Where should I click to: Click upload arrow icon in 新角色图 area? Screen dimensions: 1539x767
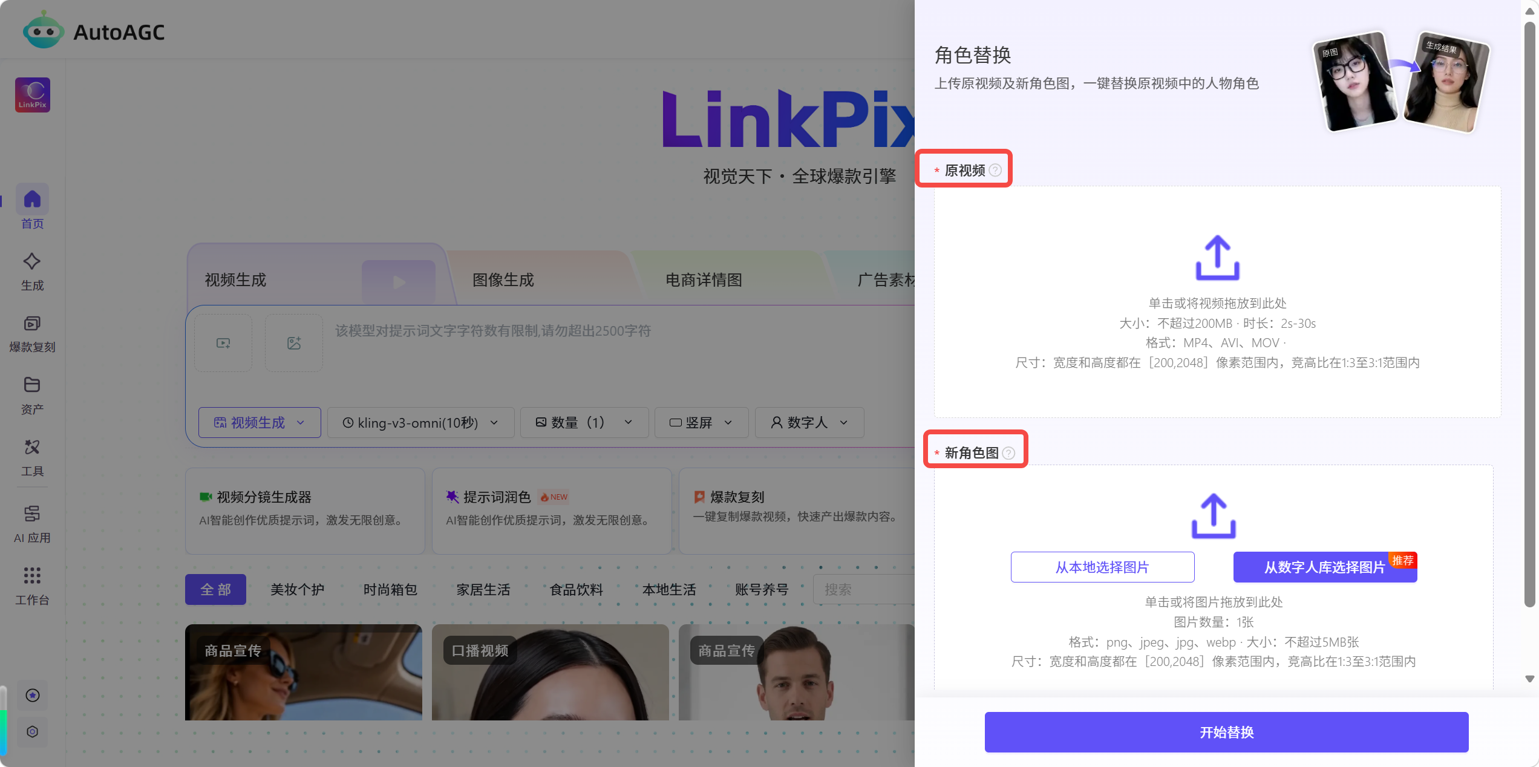1214,516
